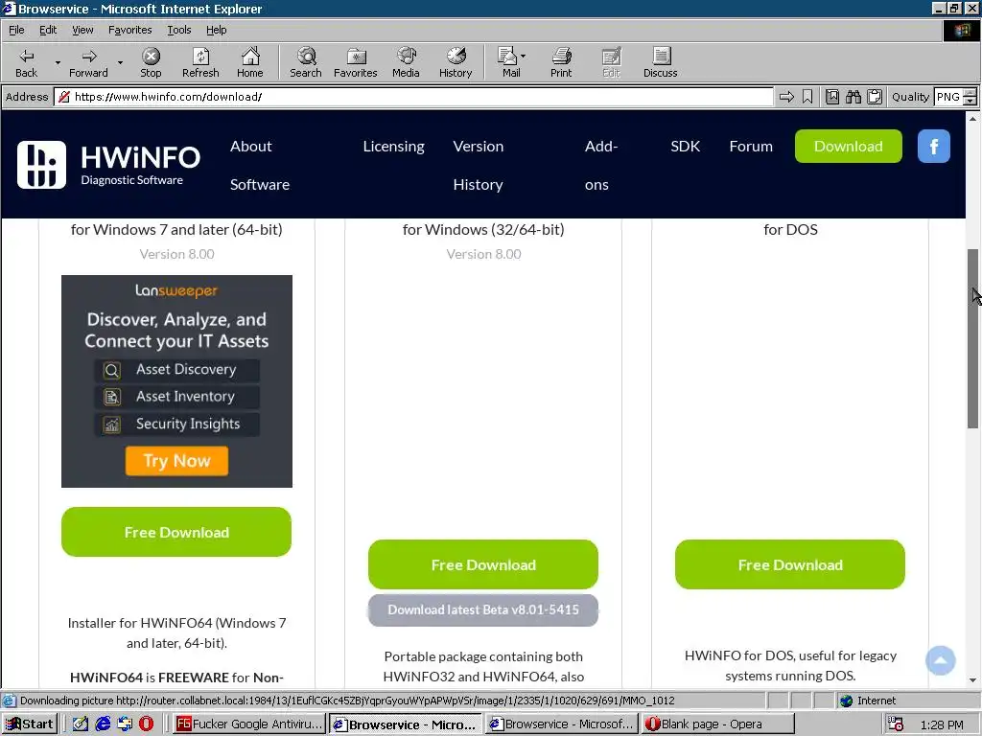Viewport: 982px width, 736px height.
Task: Click Free Download for DOS version
Action: point(790,564)
